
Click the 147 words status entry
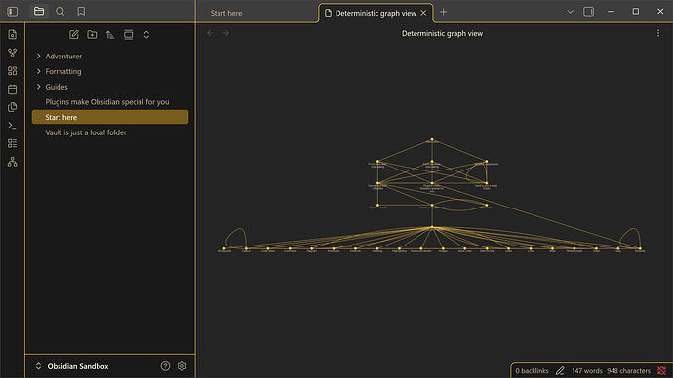point(587,371)
